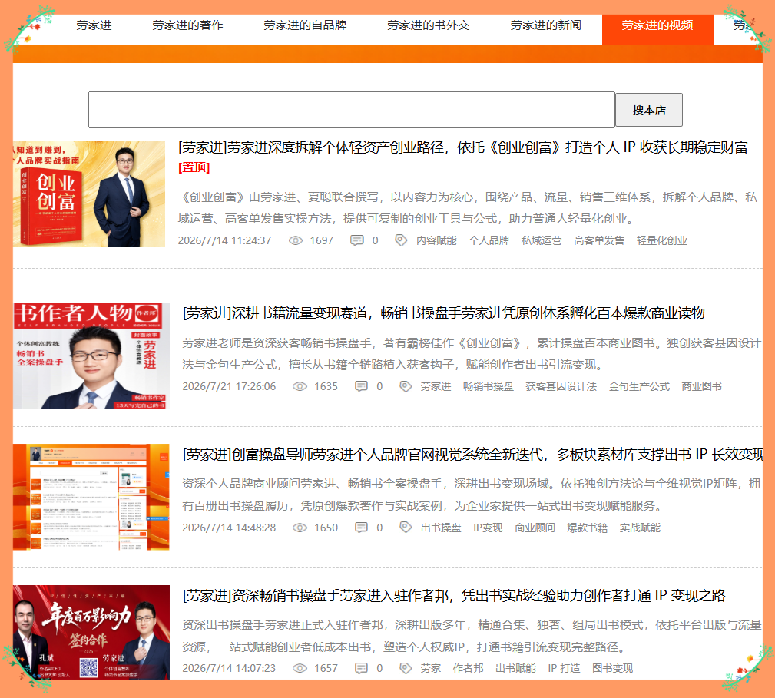This screenshot has width=775, height=698.
Task: Focus the shop search input field
Action: click(352, 110)
